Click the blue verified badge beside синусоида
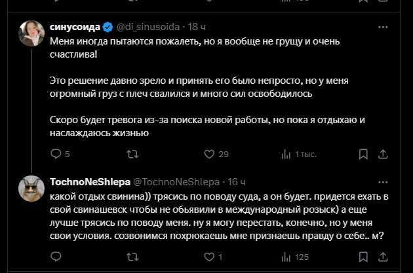Image resolution: width=413 pixels, height=273 pixels. tap(109, 27)
